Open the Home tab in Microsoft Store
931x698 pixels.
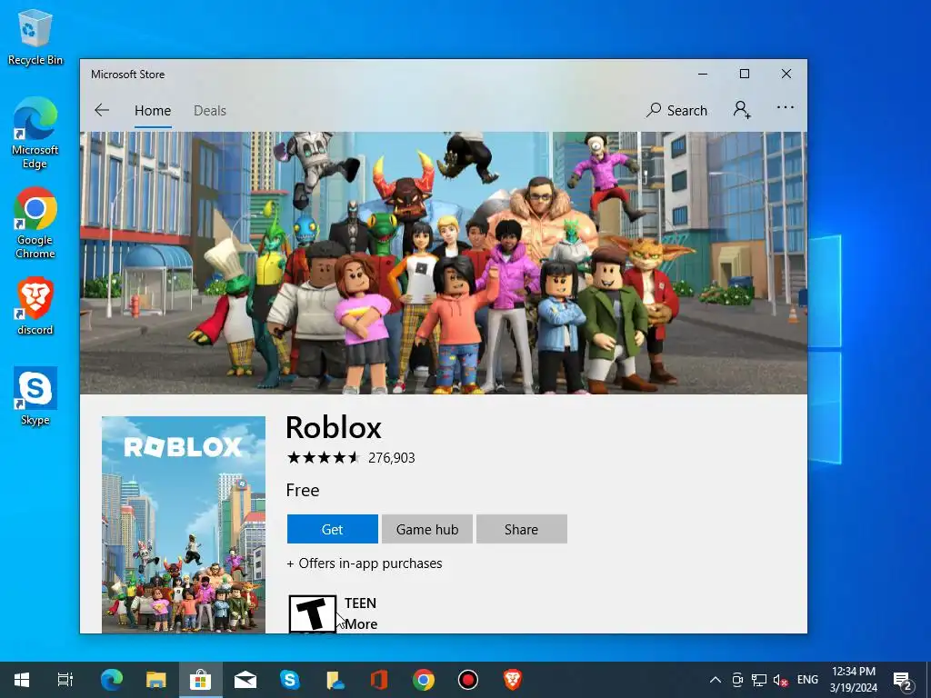click(x=153, y=110)
